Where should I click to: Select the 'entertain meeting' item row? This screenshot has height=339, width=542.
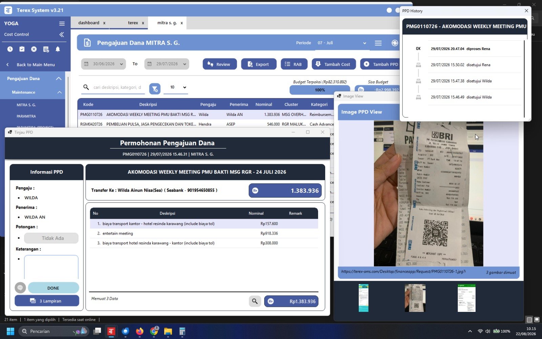[x=204, y=233]
